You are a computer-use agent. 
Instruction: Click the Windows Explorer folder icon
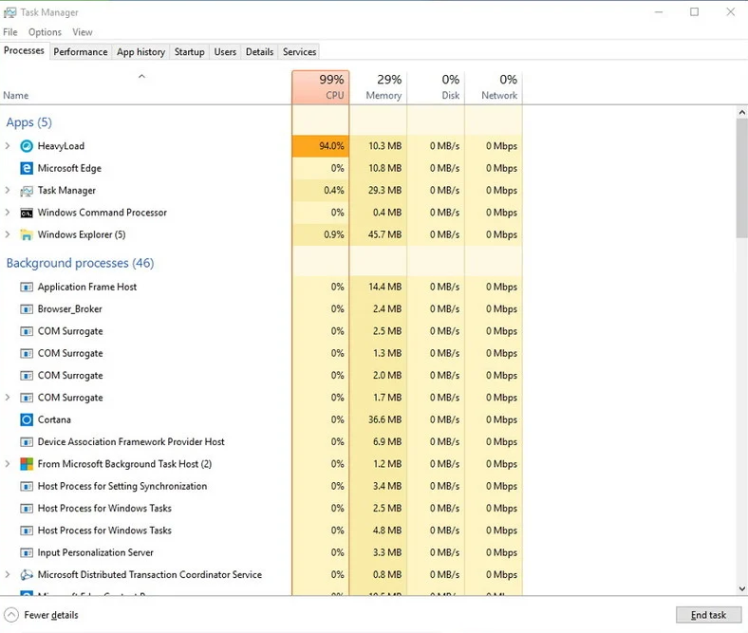(x=27, y=234)
